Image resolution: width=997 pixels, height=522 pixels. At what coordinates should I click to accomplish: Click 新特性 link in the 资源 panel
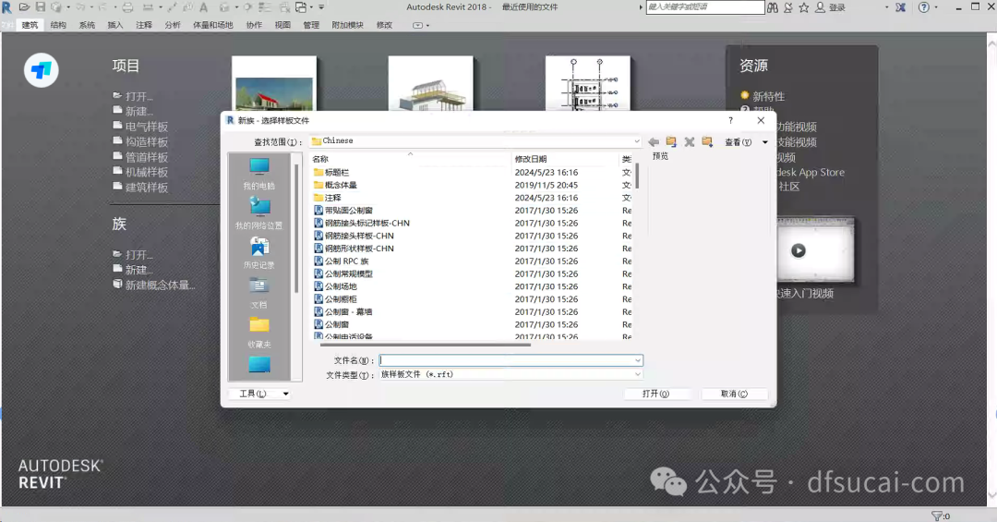(769, 96)
